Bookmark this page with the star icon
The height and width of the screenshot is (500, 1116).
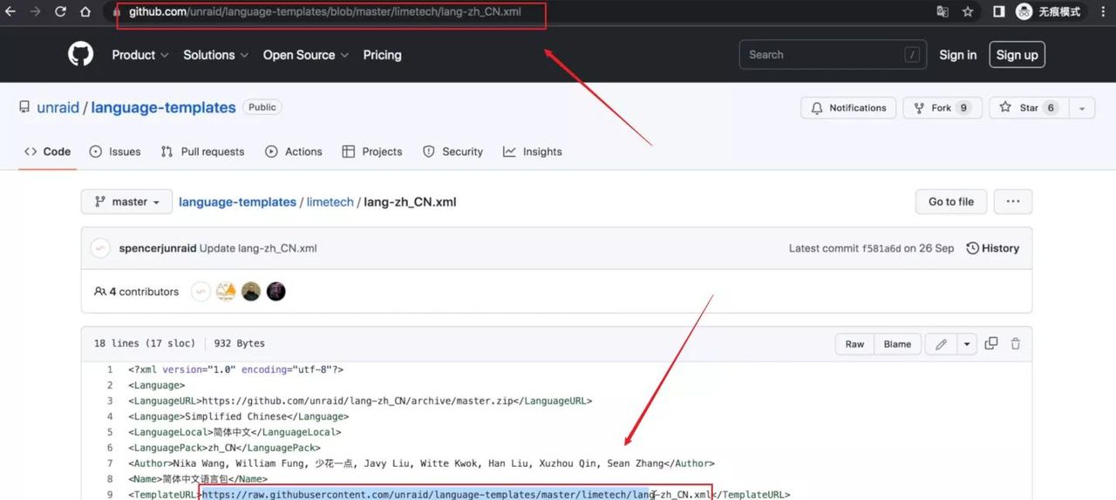[x=968, y=11]
